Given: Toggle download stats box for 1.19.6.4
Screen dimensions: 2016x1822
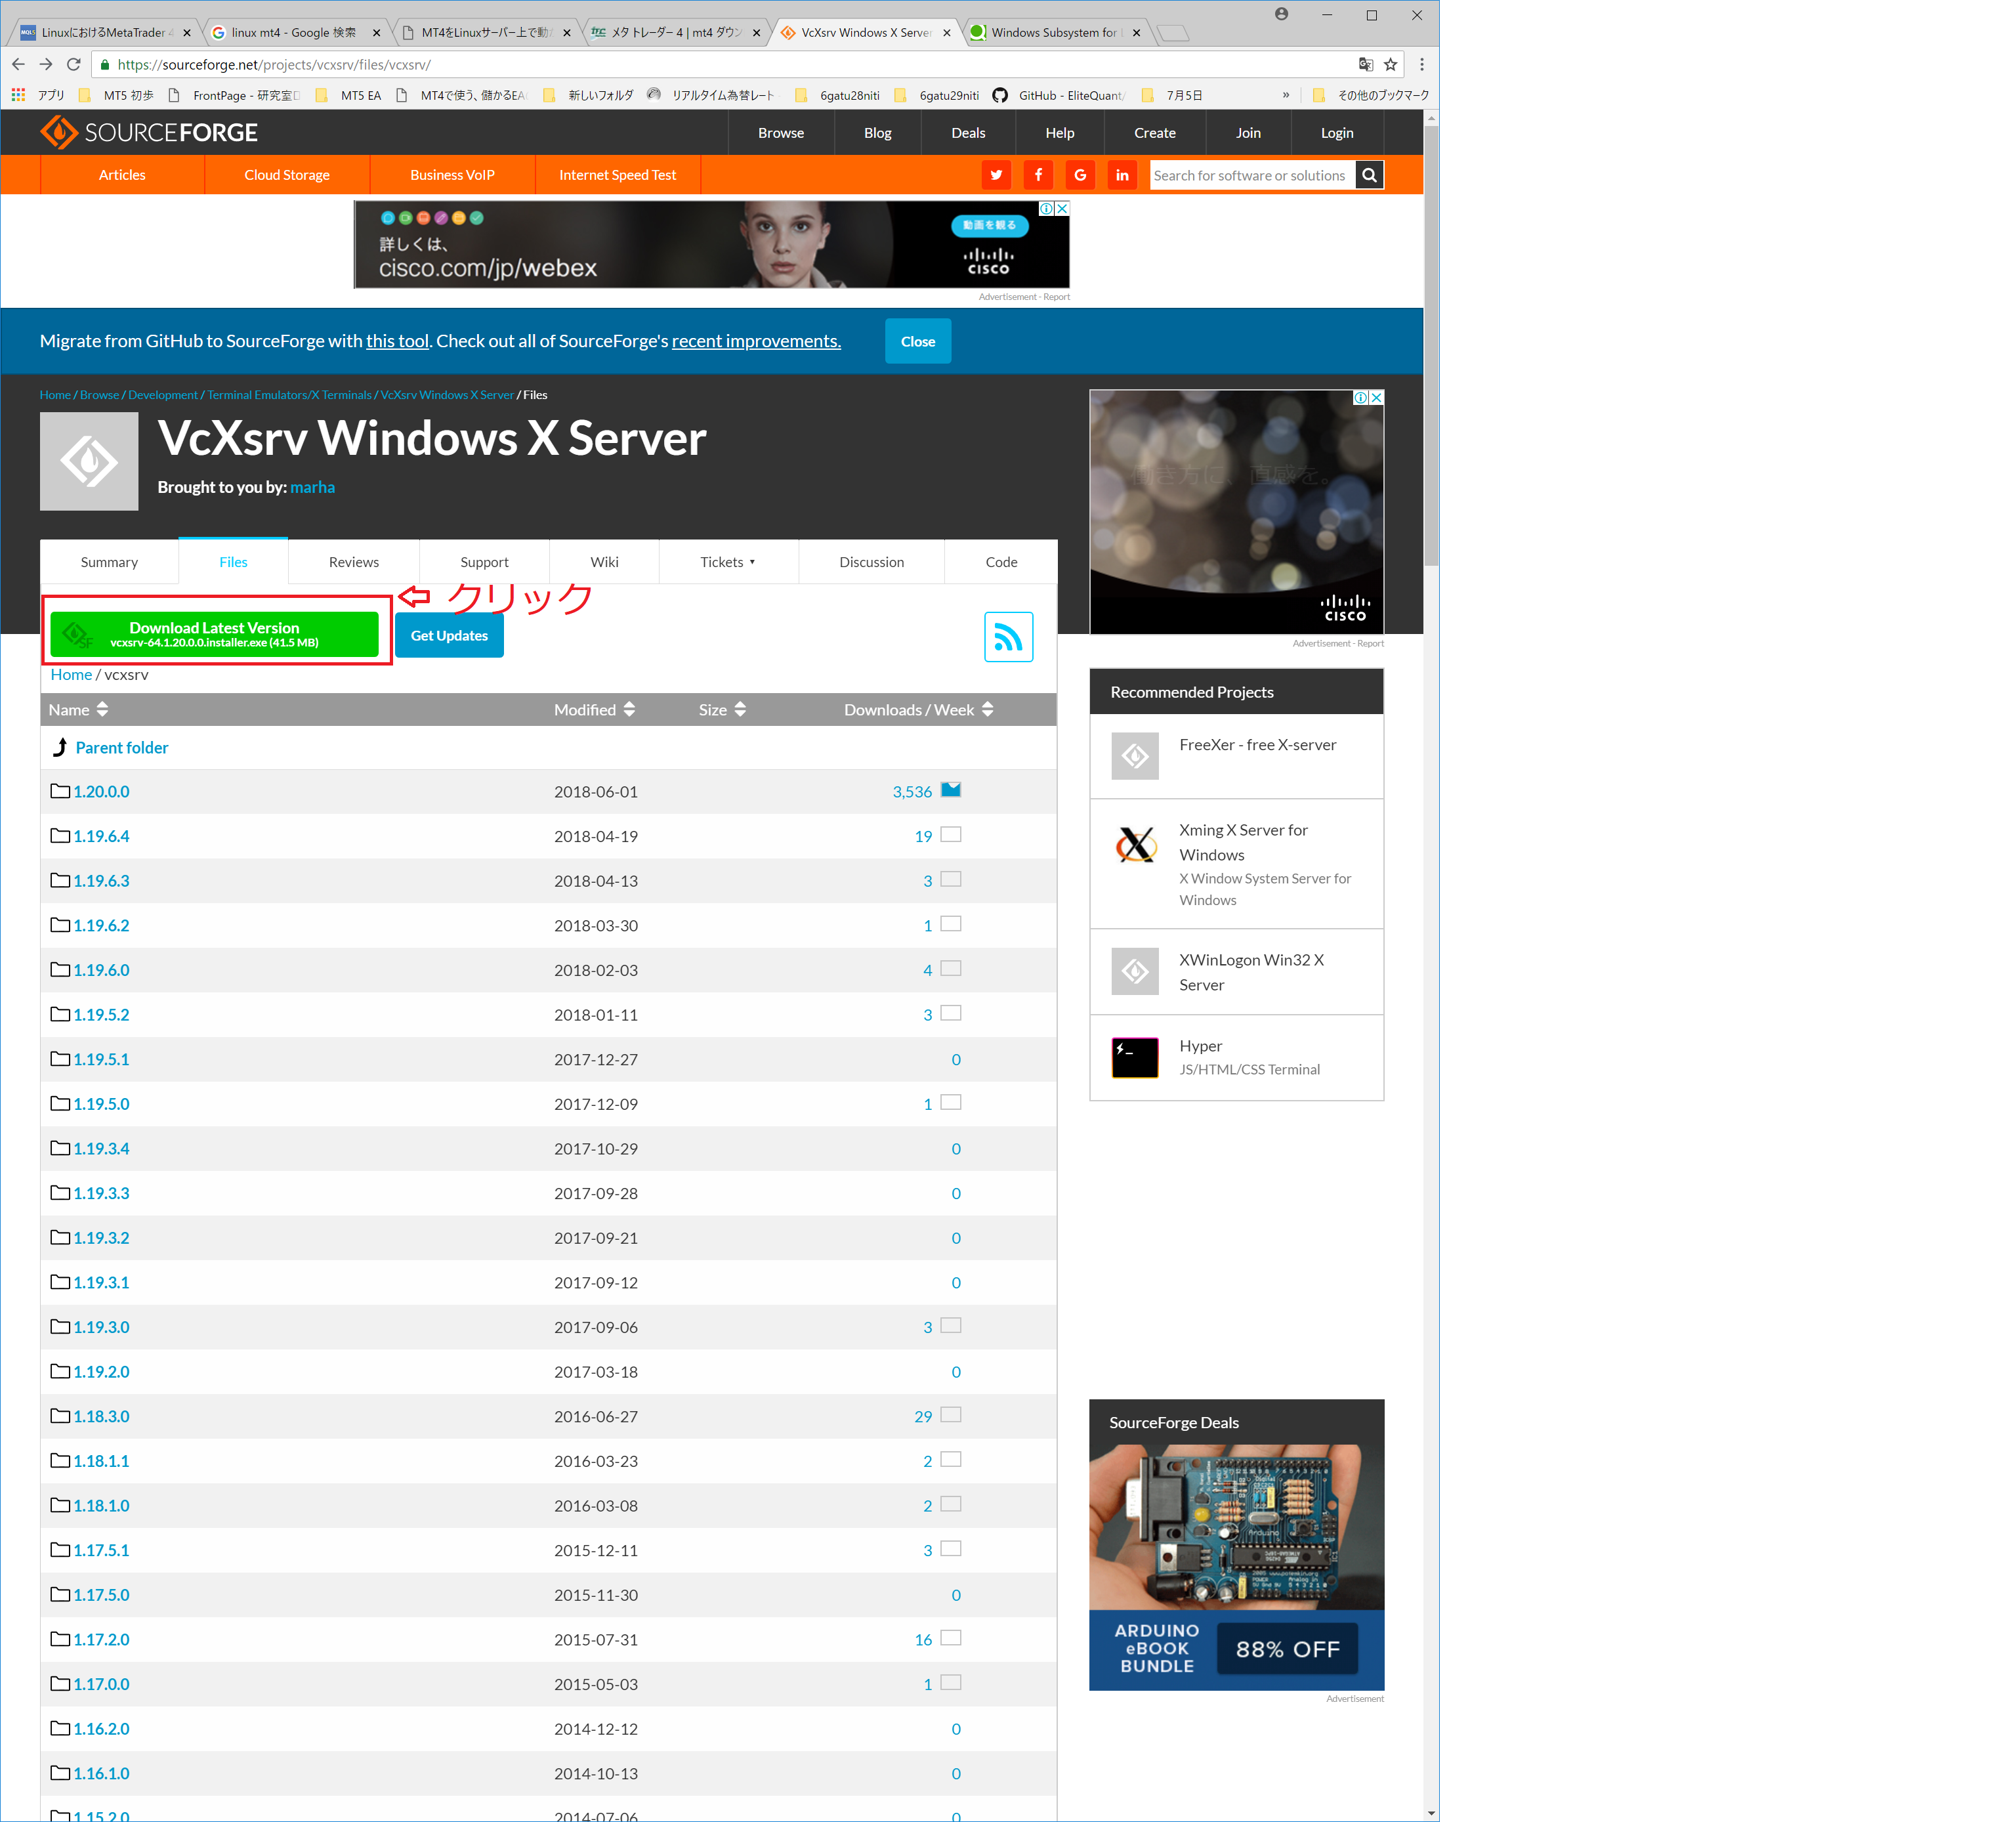Looking at the screenshot, I should [x=951, y=834].
